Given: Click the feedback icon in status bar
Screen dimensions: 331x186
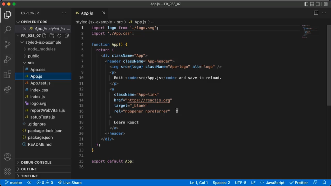Looking at the screenshot, I should 315,183.
